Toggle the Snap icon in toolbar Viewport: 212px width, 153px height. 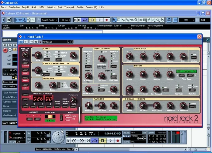pos(175,20)
